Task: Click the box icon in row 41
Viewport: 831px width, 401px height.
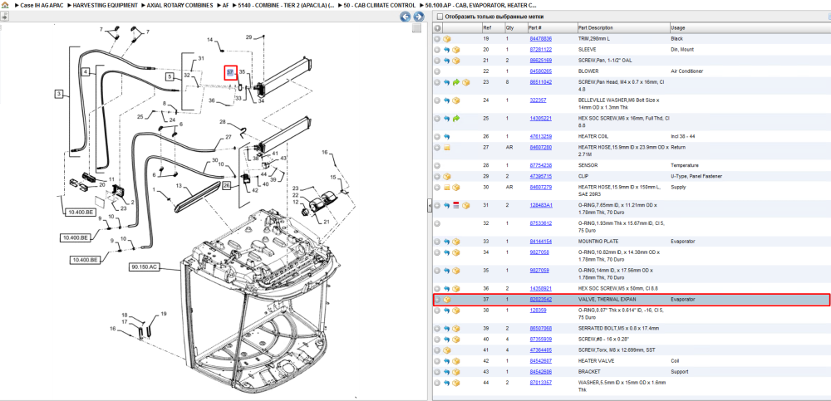Action: [447, 350]
